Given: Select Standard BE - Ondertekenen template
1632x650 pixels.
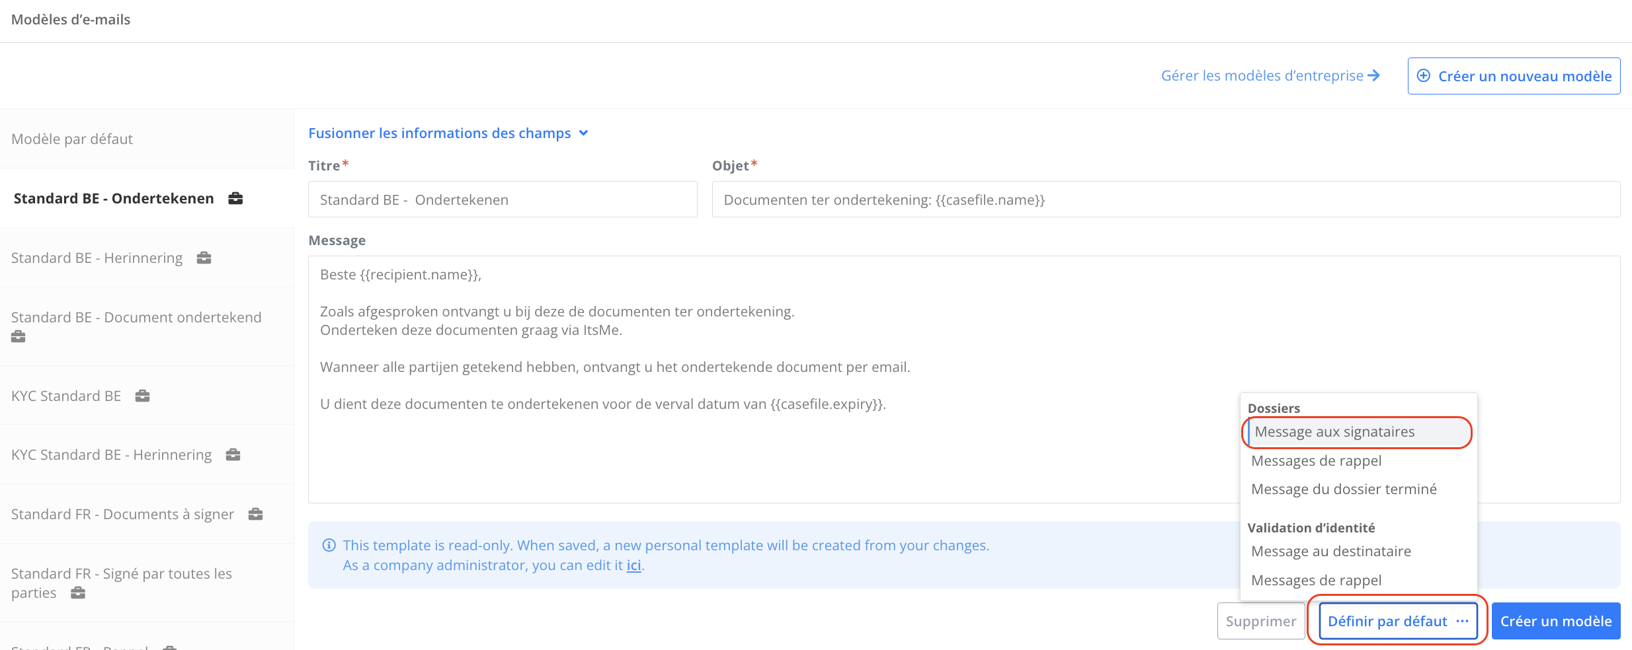Looking at the screenshot, I should (147, 198).
